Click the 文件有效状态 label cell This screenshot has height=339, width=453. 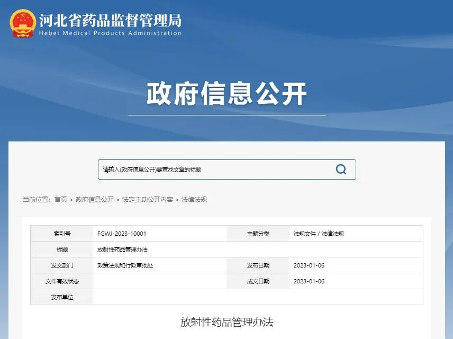62,281
